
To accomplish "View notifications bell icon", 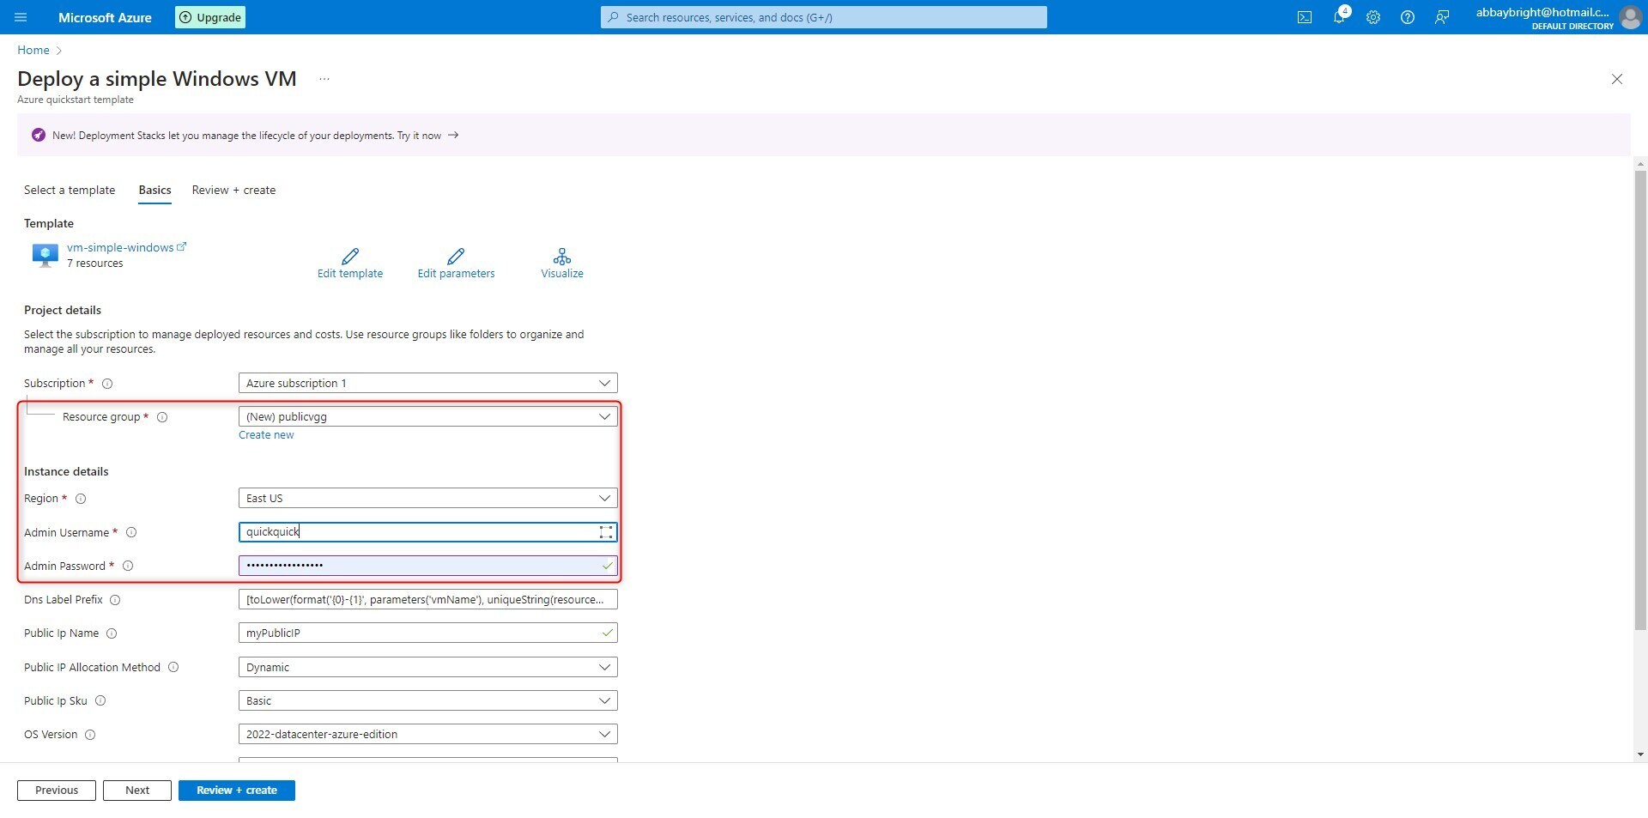I will coord(1339,17).
